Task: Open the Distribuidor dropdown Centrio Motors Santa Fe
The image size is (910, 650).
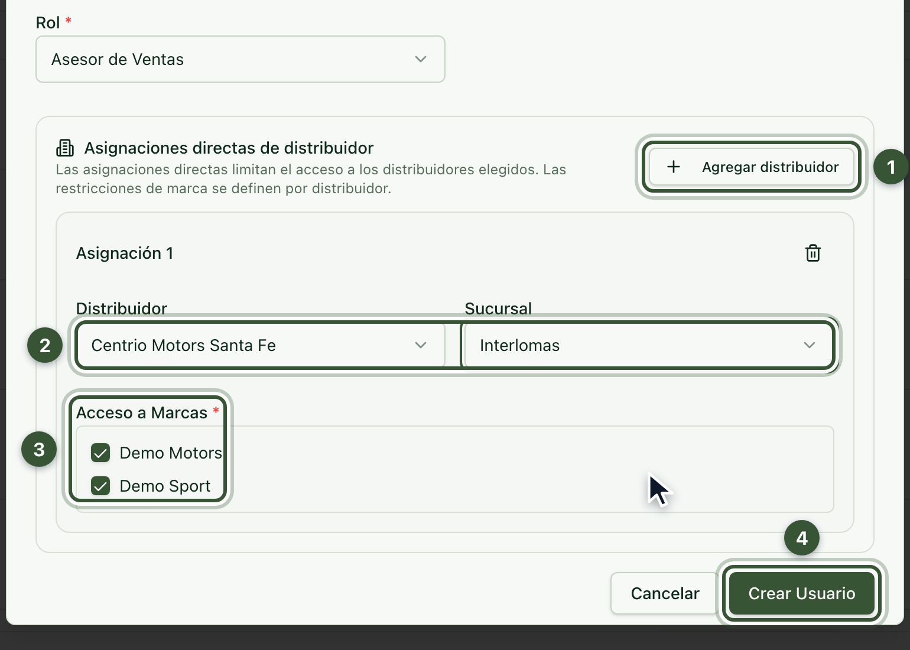Action: pos(261,345)
